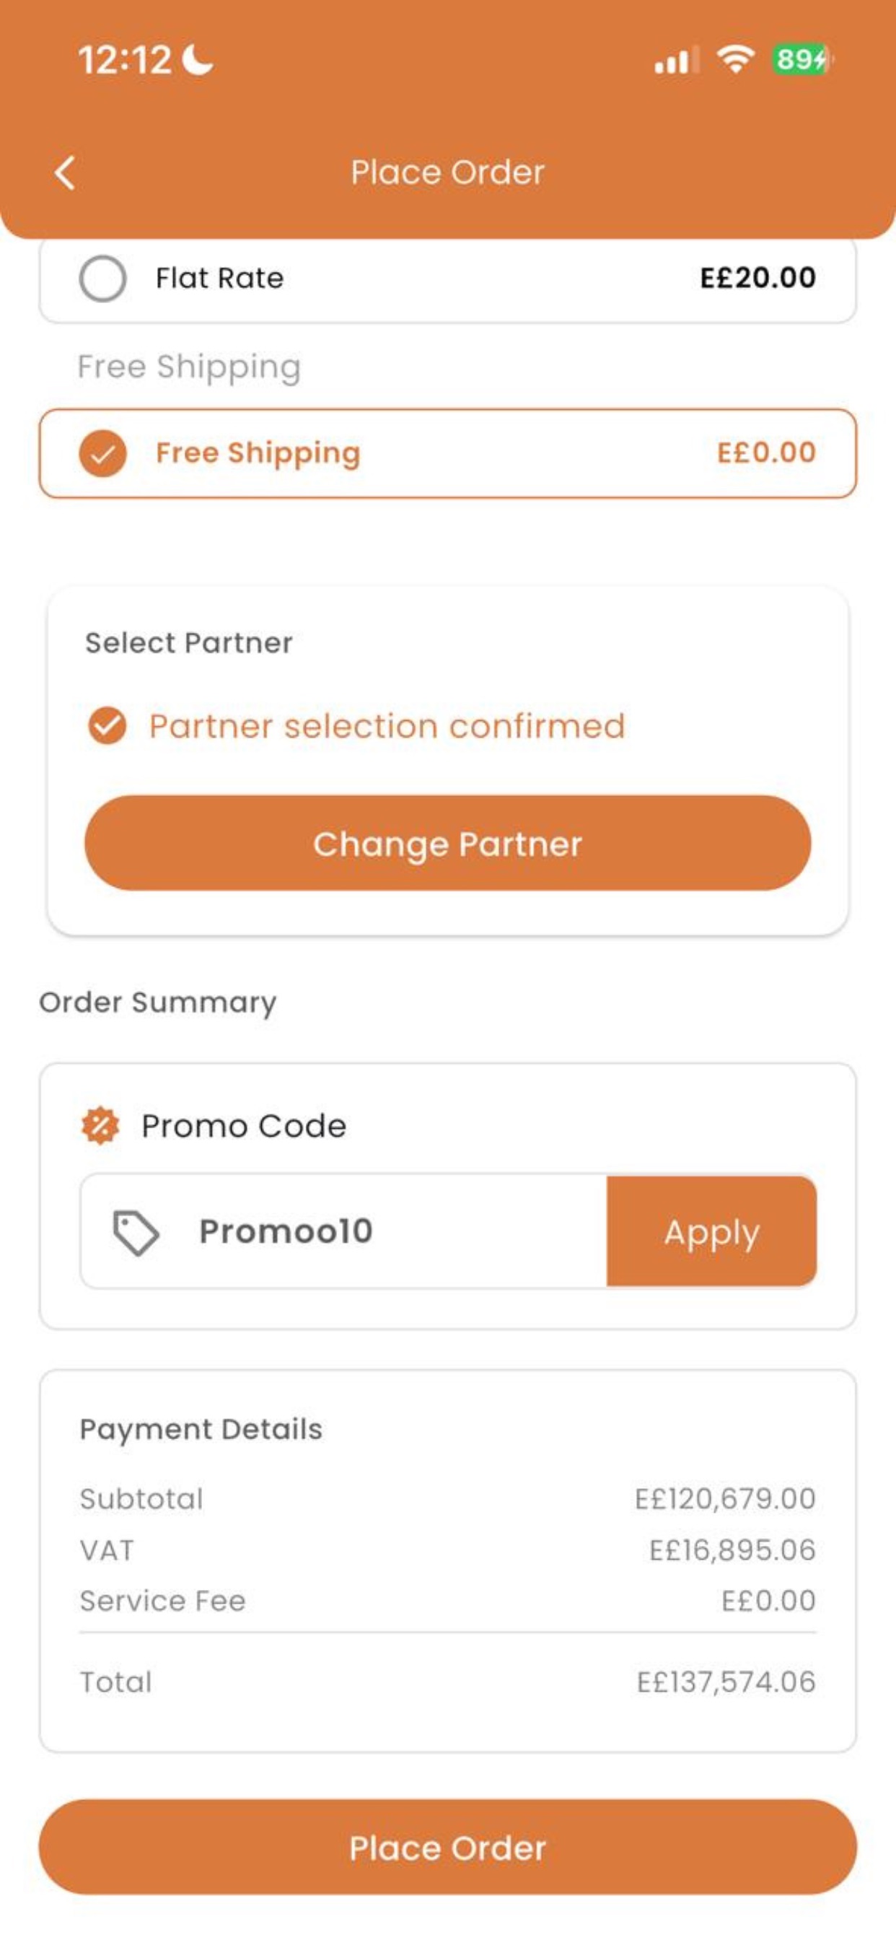
Task: Click the Place Order button at bottom
Action: 448,1848
